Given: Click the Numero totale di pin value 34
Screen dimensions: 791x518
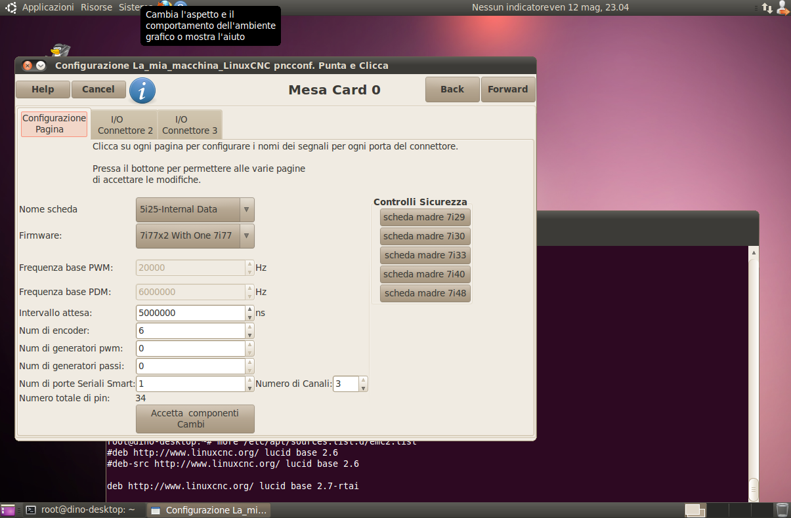Looking at the screenshot, I should pos(140,398).
